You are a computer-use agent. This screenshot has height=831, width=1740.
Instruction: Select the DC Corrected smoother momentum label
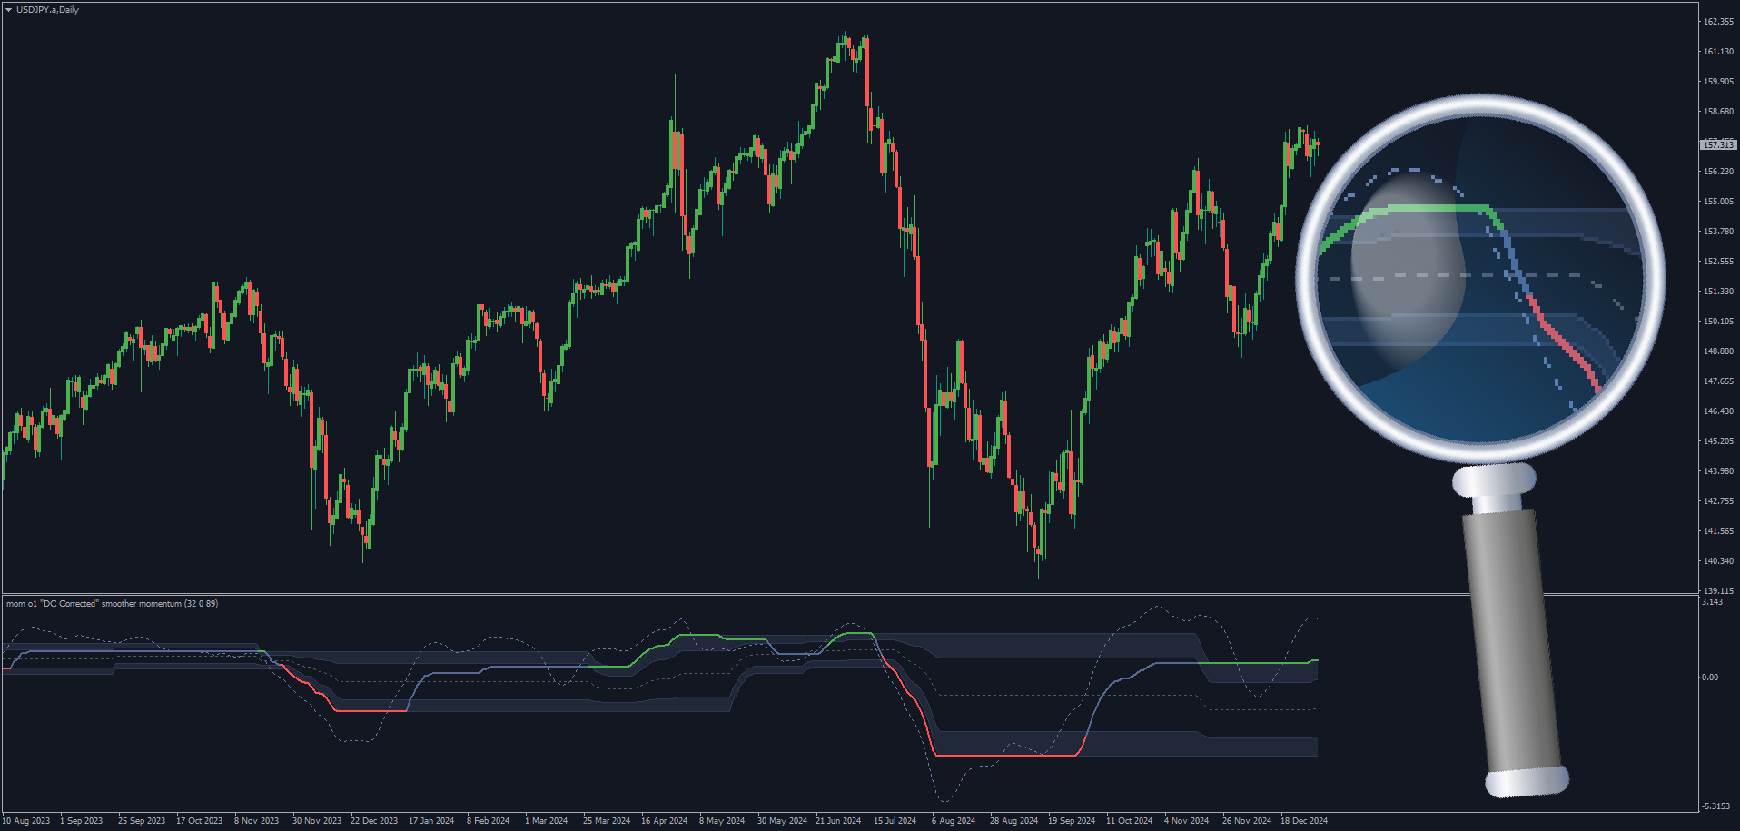tap(112, 604)
